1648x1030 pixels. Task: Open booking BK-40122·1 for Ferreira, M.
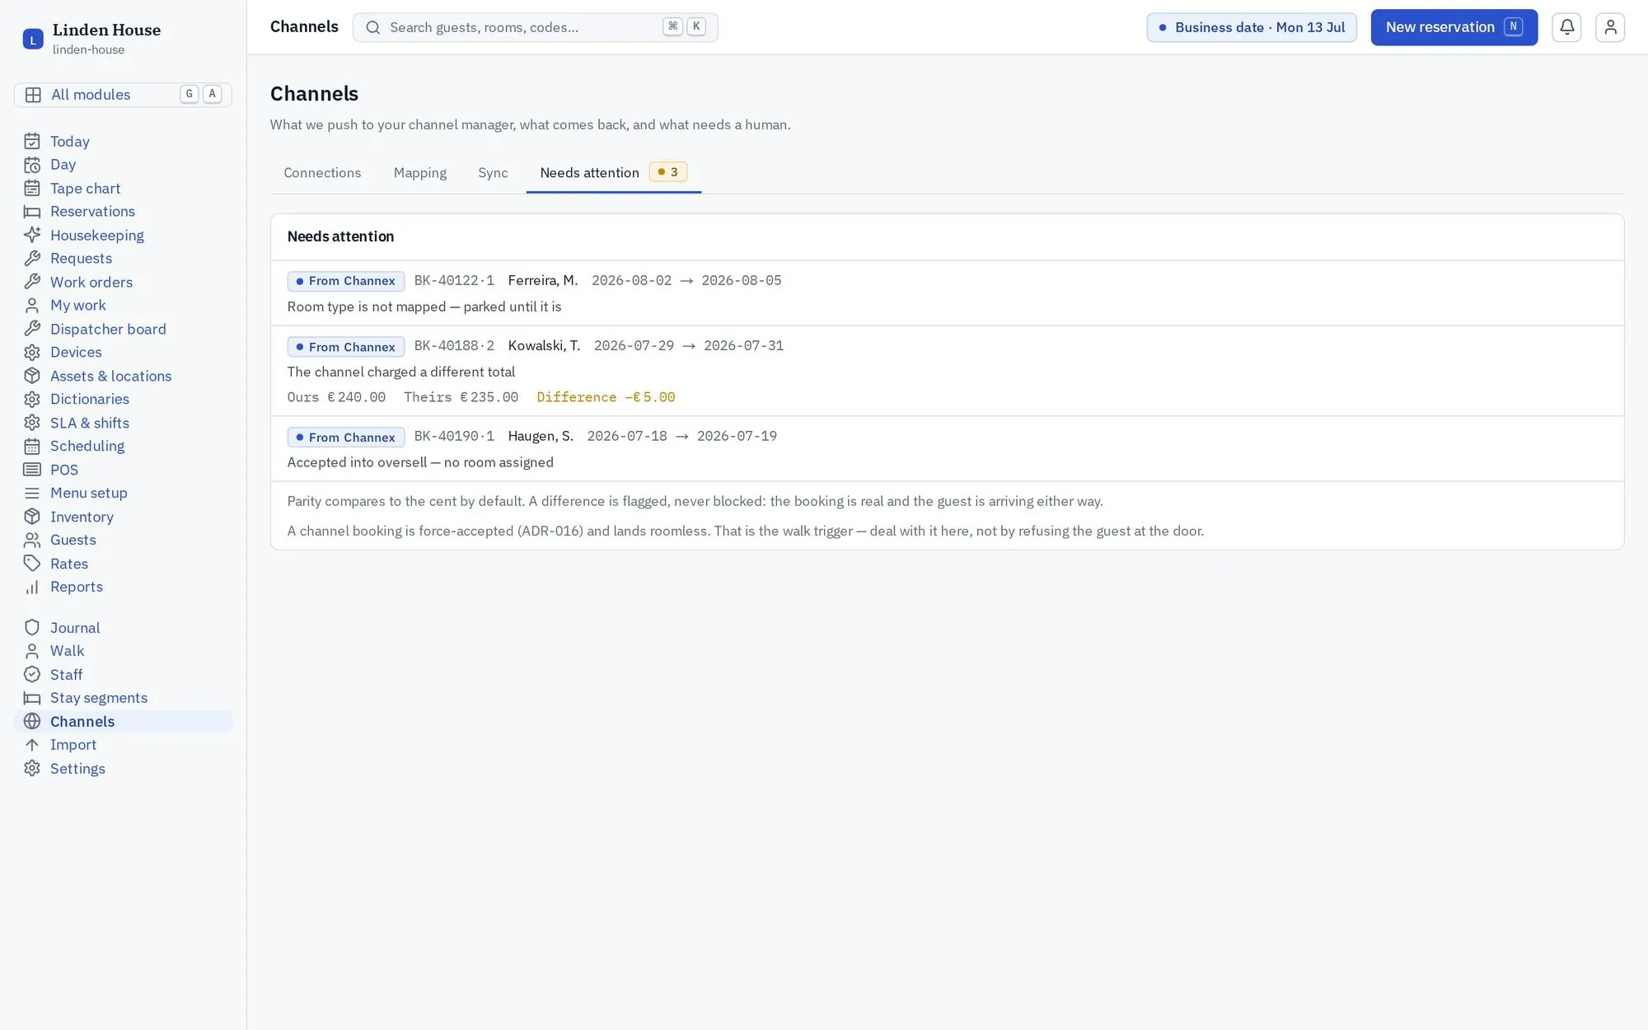coord(947,293)
